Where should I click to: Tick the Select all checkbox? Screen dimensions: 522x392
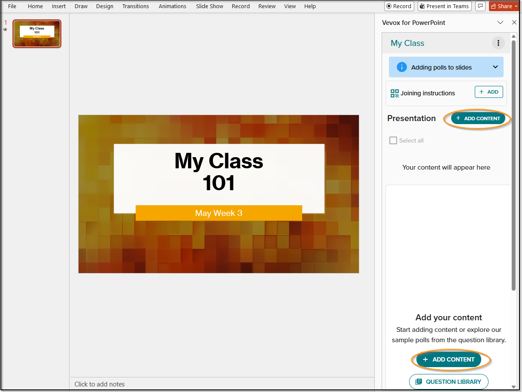[x=393, y=140]
